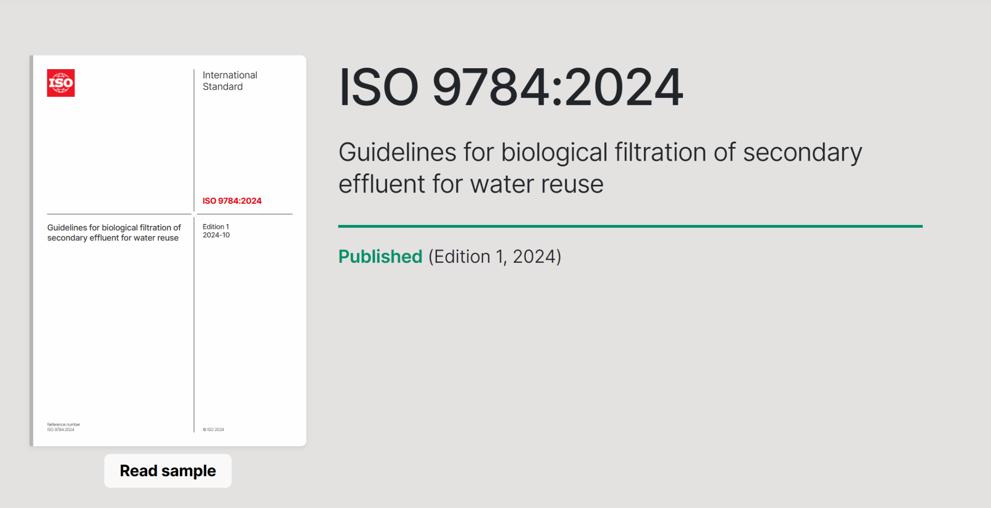Click 'effluent for water reuse' in the subtitle
This screenshot has height=508, width=991.
tap(471, 184)
